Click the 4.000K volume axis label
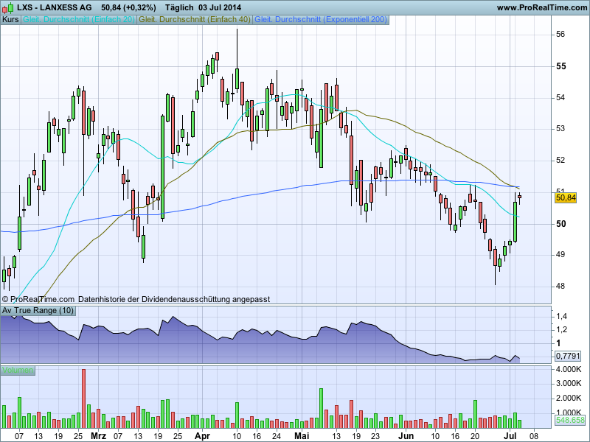590x442 pixels. [x=569, y=370]
